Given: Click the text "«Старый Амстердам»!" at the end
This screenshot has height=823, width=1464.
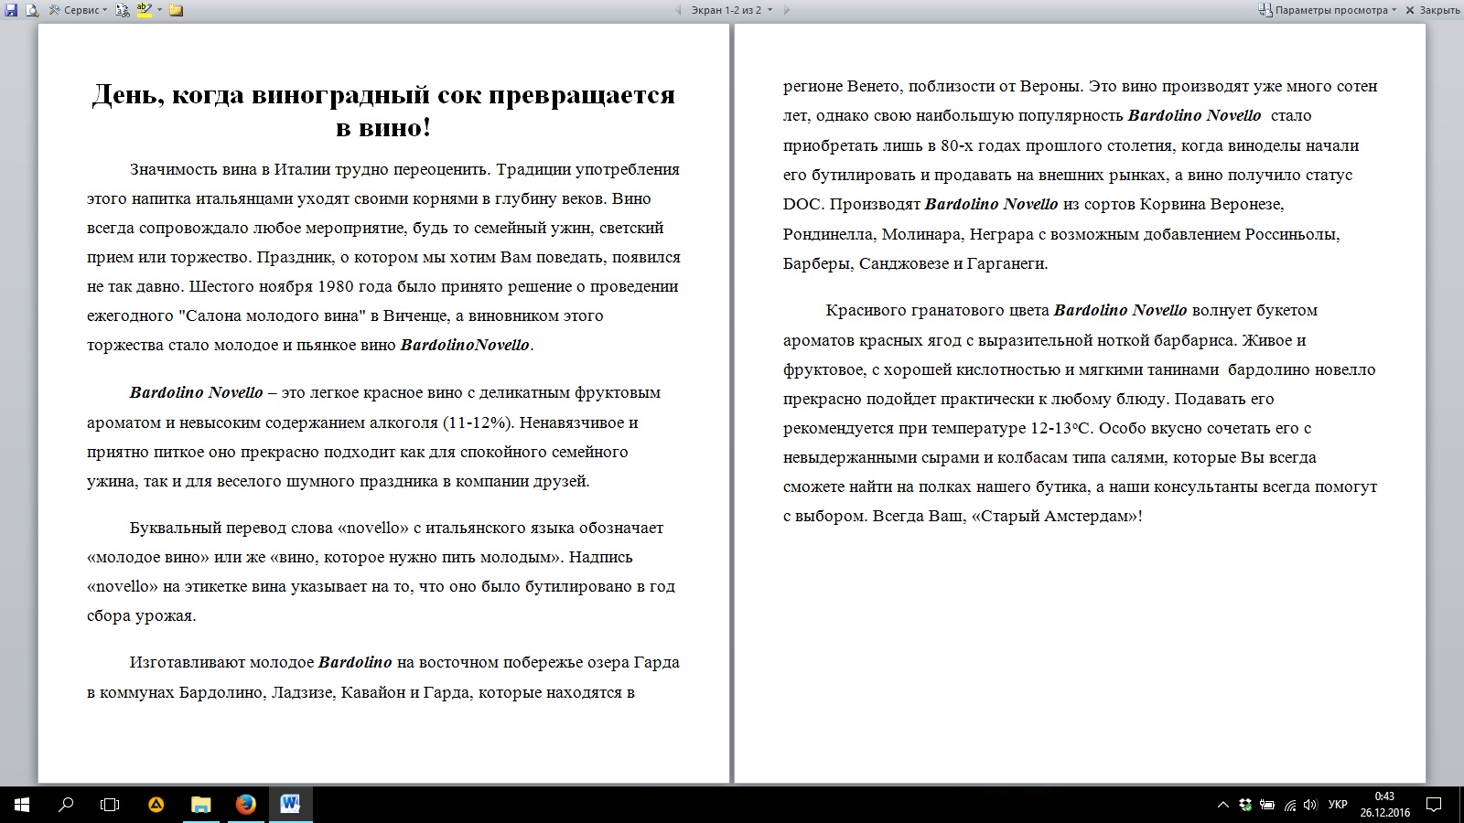Looking at the screenshot, I should [1057, 516].
